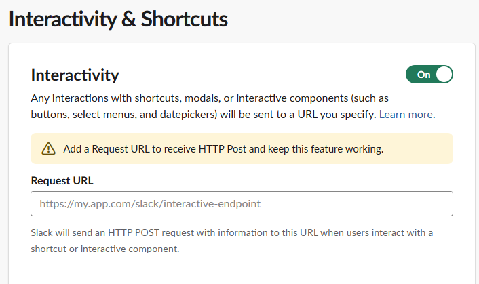Select the Interactivity section heading

75,75
